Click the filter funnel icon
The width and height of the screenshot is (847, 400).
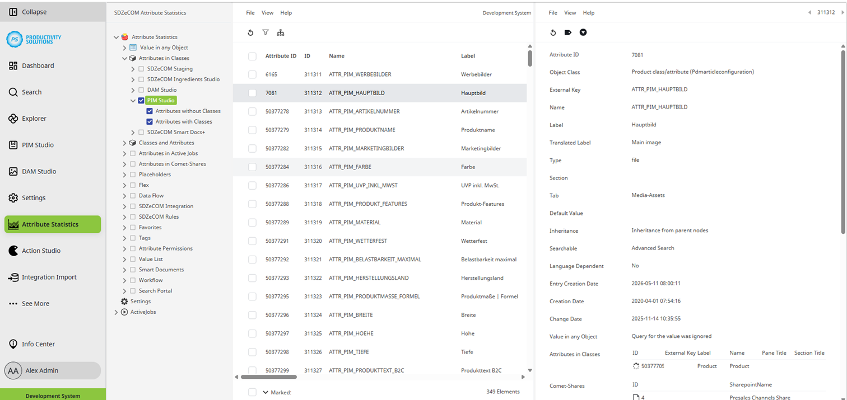(x=266, y=32)
